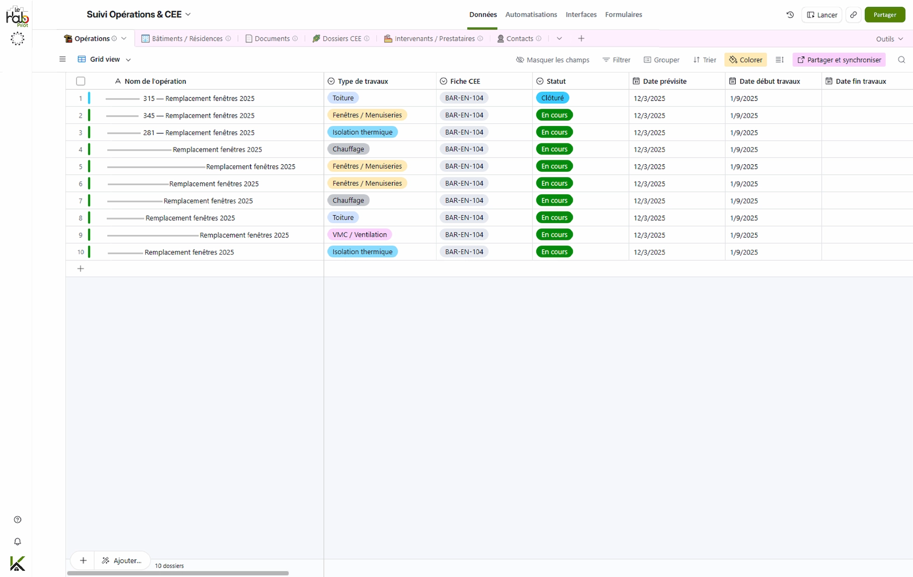Click the Lancer button

point(822,15)
